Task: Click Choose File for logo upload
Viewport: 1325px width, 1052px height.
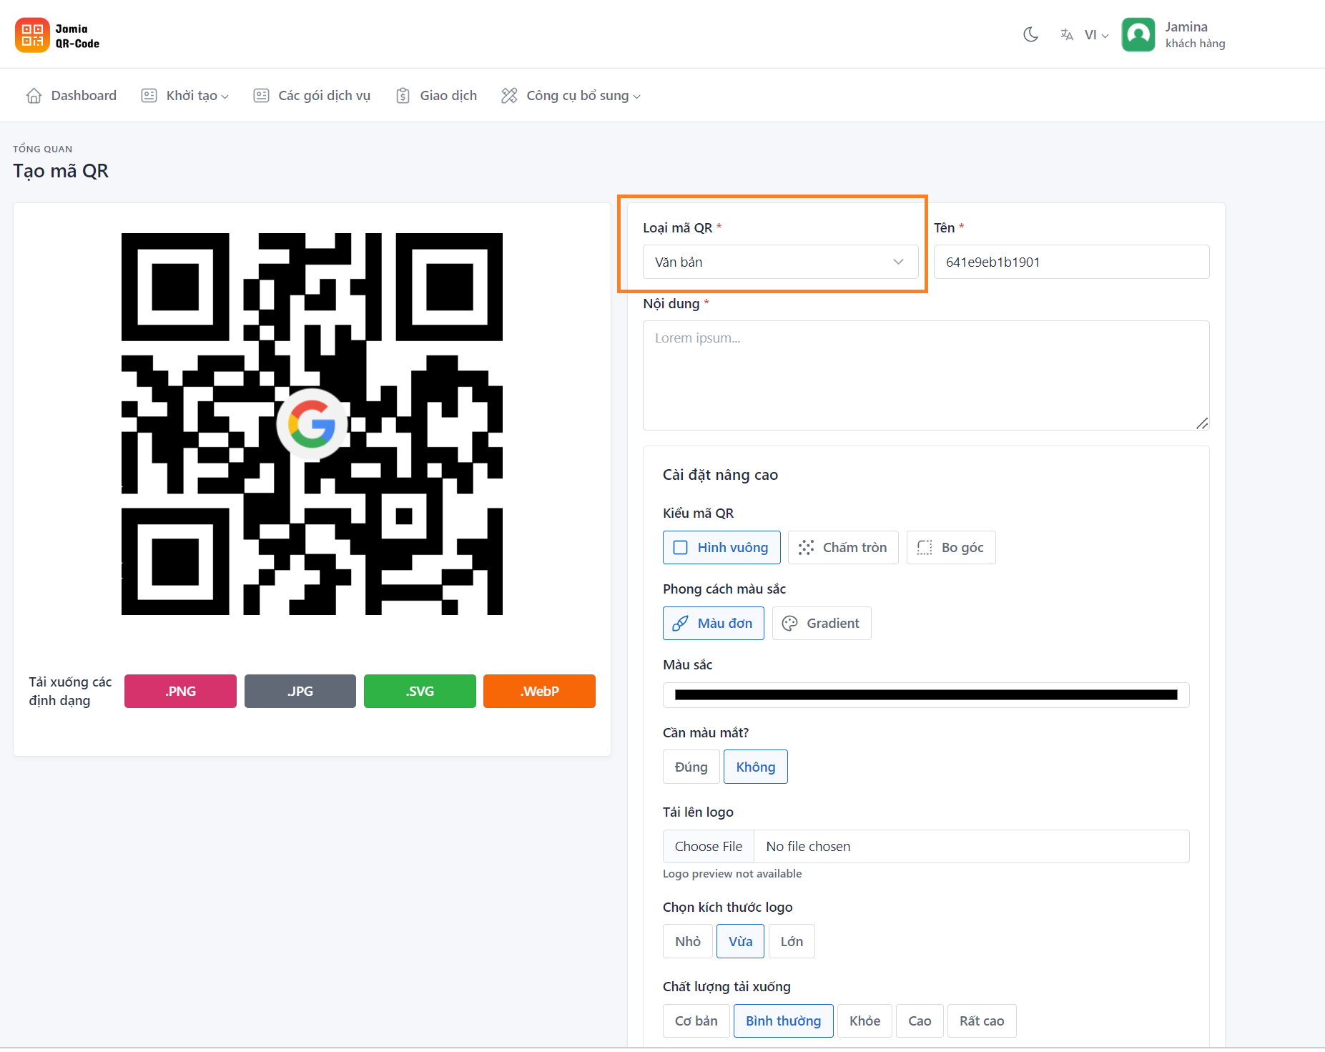Action: click(x=709, y=846)
